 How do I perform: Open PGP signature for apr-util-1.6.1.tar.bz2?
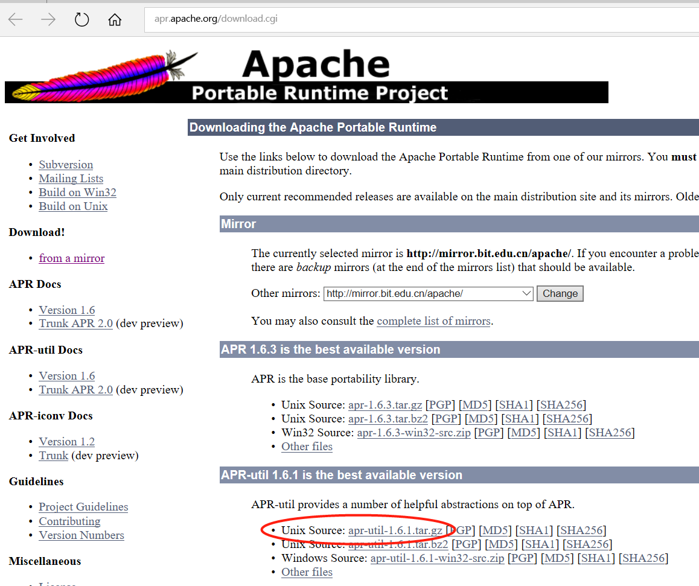pos(466,544)
